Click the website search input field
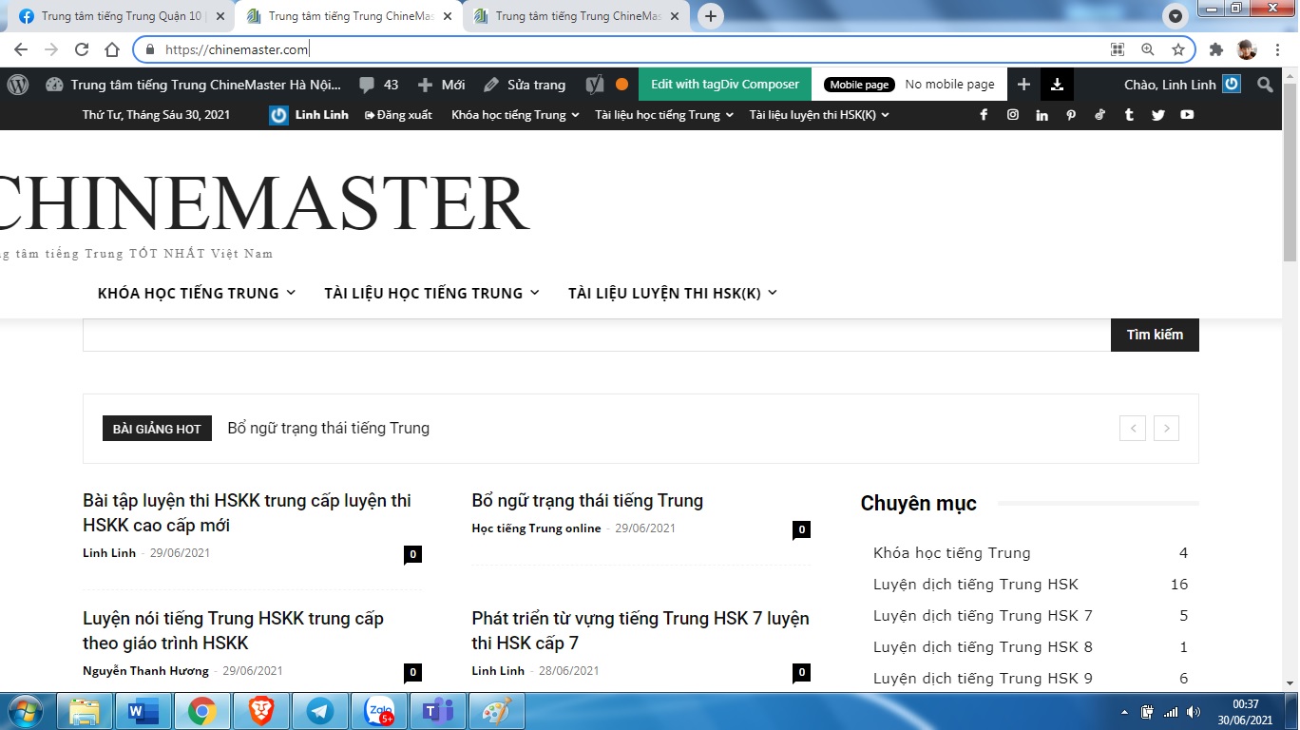The width and height of the screenshot is (1300, 730). pos(596,336)
